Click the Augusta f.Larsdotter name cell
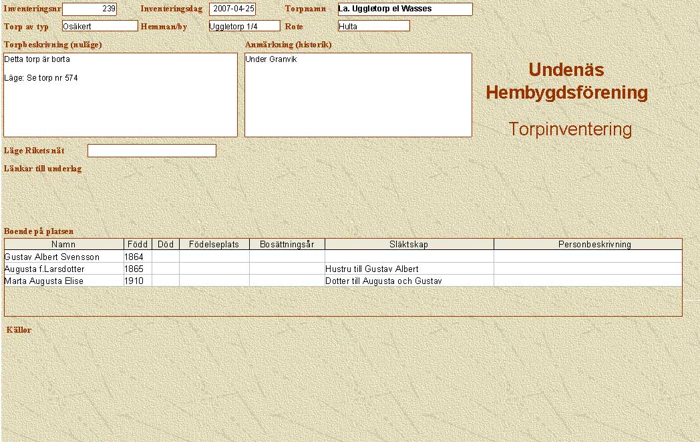This screenshot has height=442, width=700. click(63, 269)
